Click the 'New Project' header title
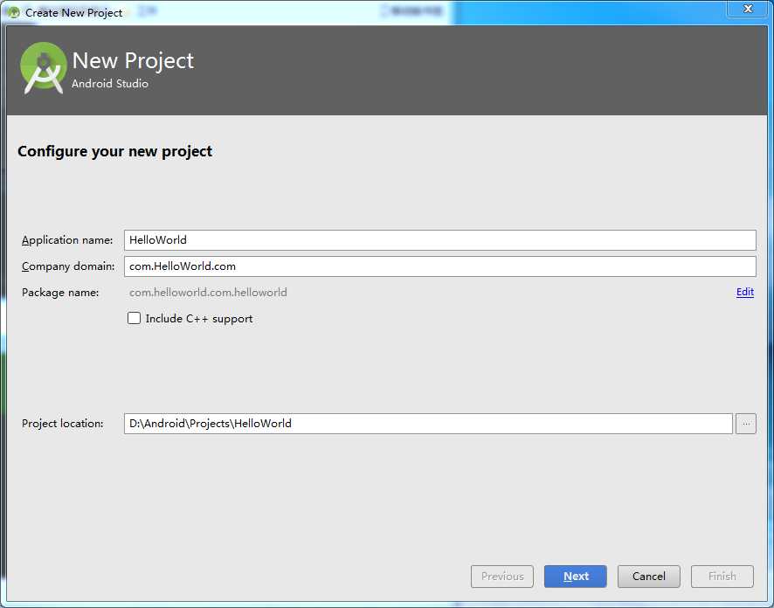The image size is (774, 608). (x=133, y=60)
